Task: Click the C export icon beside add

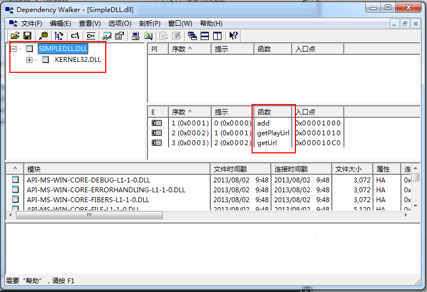Action: [x=157, y=123]
